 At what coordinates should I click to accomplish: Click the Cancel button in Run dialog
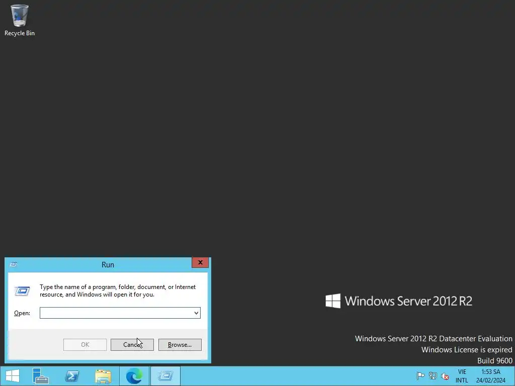pyautogui.click(x=132, y=345)
